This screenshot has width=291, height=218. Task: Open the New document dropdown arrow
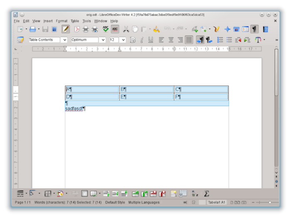click(x=26, y=29)
